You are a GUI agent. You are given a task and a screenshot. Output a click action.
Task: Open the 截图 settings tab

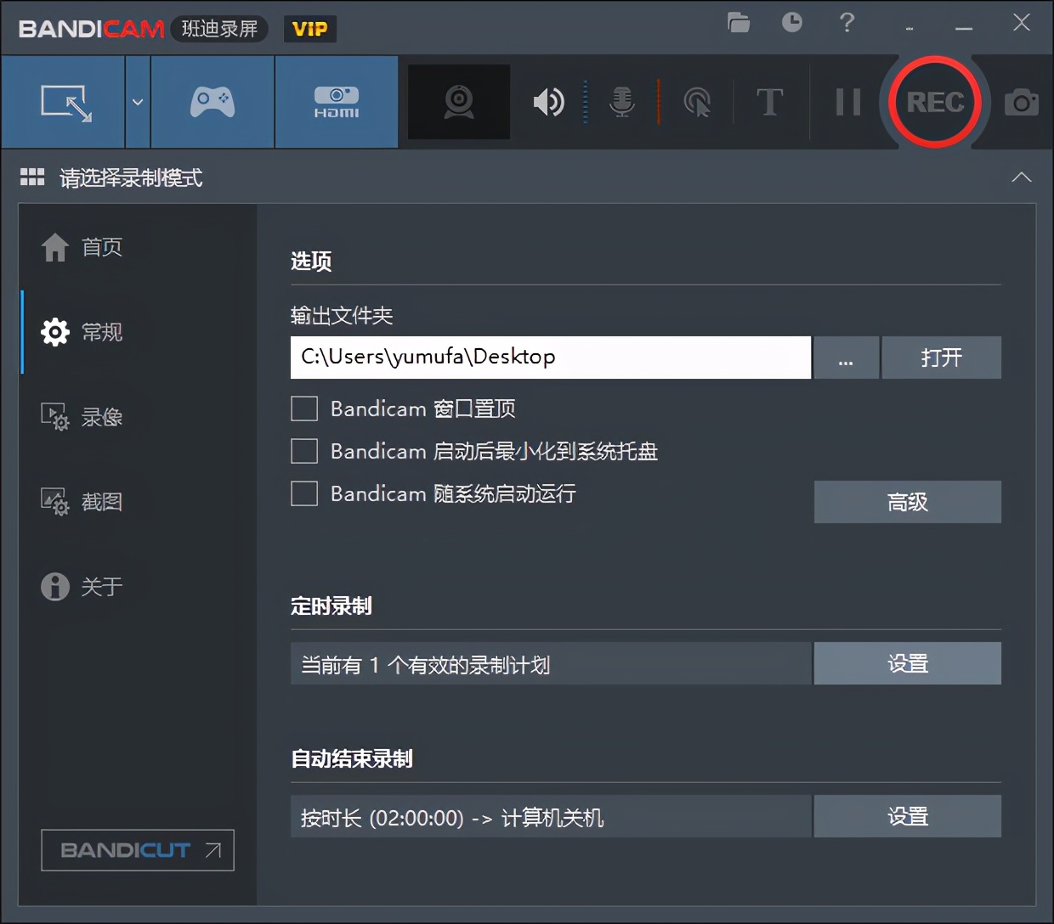point(101,502)
